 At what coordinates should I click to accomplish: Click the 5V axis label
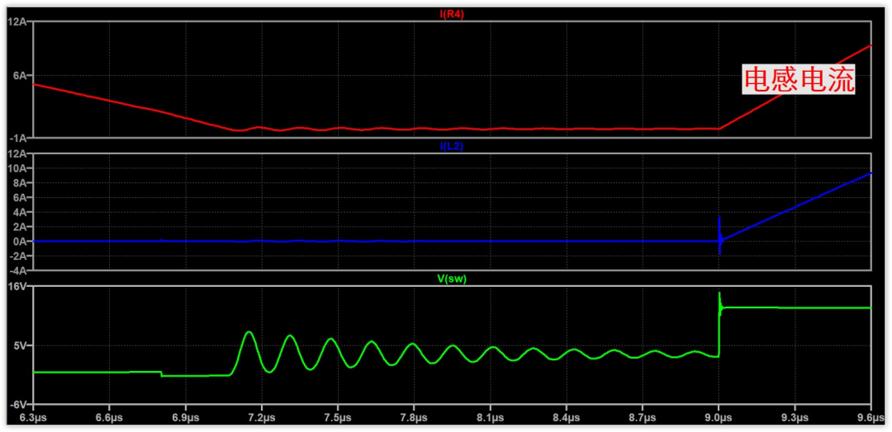click(x=20, y=345)
